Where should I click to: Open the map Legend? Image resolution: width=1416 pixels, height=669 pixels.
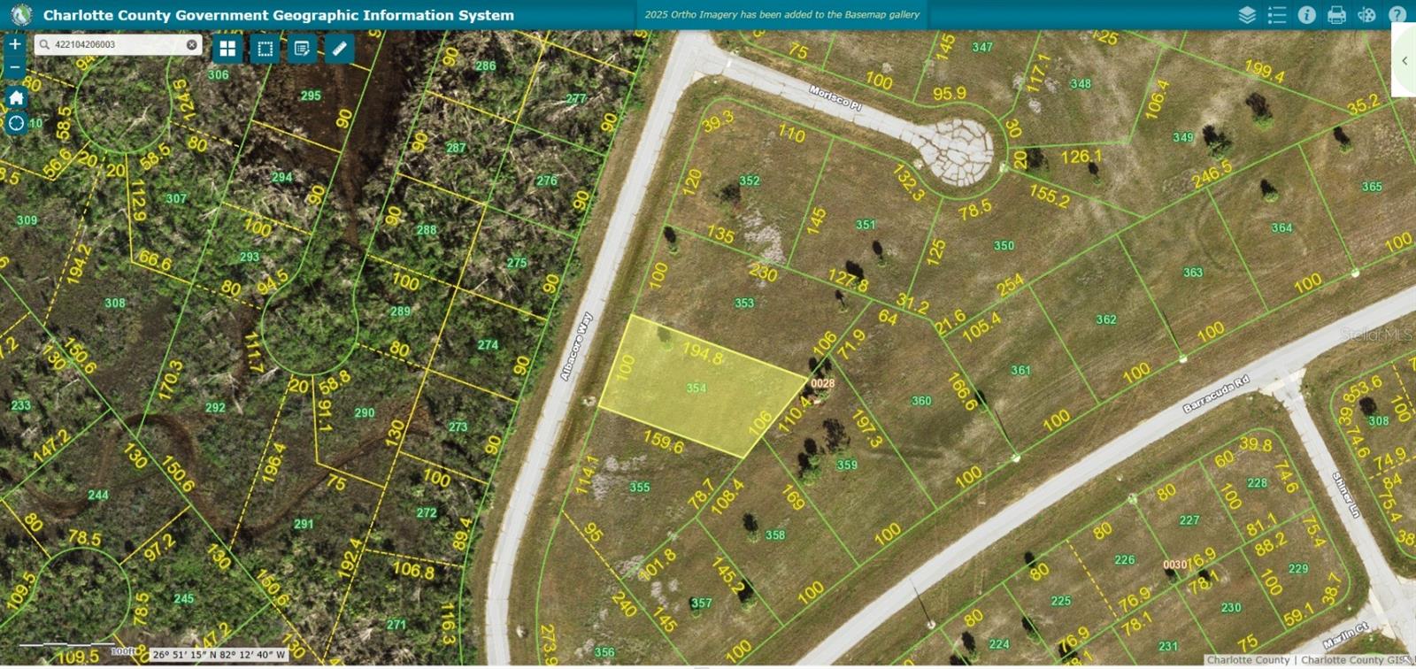[x=1277, y=15]
